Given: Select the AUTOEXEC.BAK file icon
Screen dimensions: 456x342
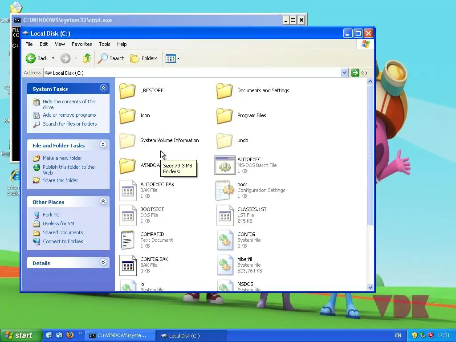Looking at the screenshot, I should tap(128, 191).
